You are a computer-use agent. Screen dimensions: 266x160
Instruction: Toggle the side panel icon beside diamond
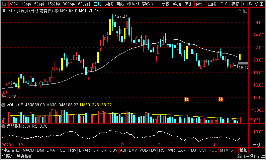click(245, 11)
